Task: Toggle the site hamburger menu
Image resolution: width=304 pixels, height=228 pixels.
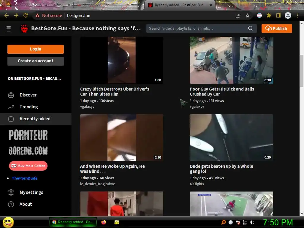Action: (9, 29)
